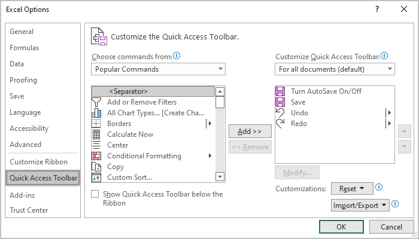Click the Move Up arrow button
The width and height of the screenshot is (419, 239).
coord(404,131)
